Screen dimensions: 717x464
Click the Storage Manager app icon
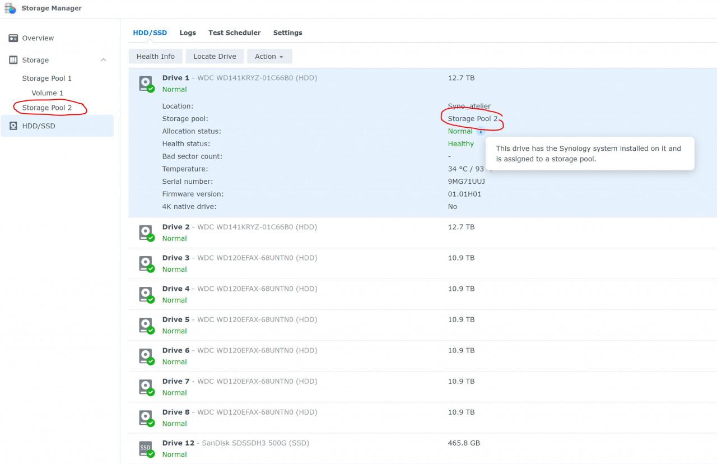tap(10, 8)
